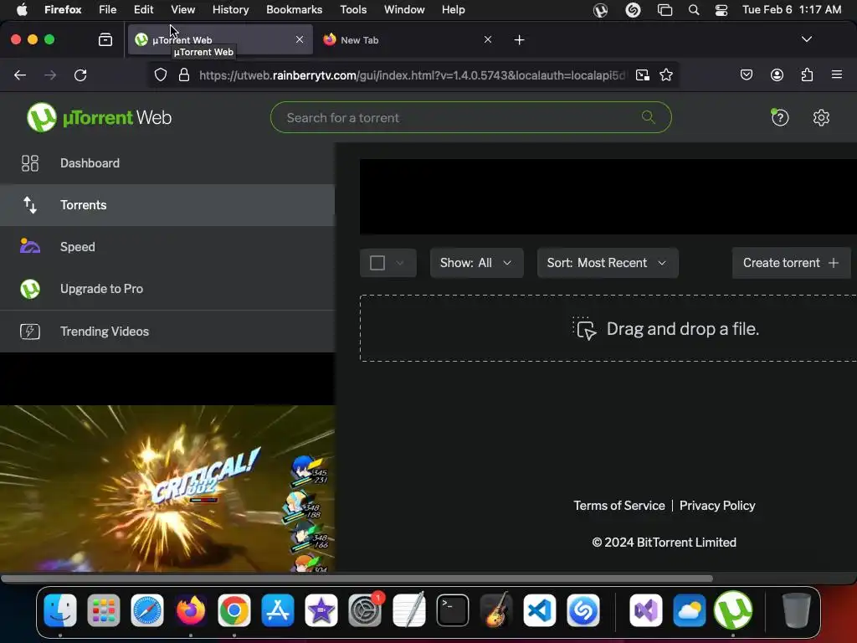Expand the list-all-tabs chevron
Image resolution: width=857 pixels, height=643 pixels.
click(x=806, y=39)
